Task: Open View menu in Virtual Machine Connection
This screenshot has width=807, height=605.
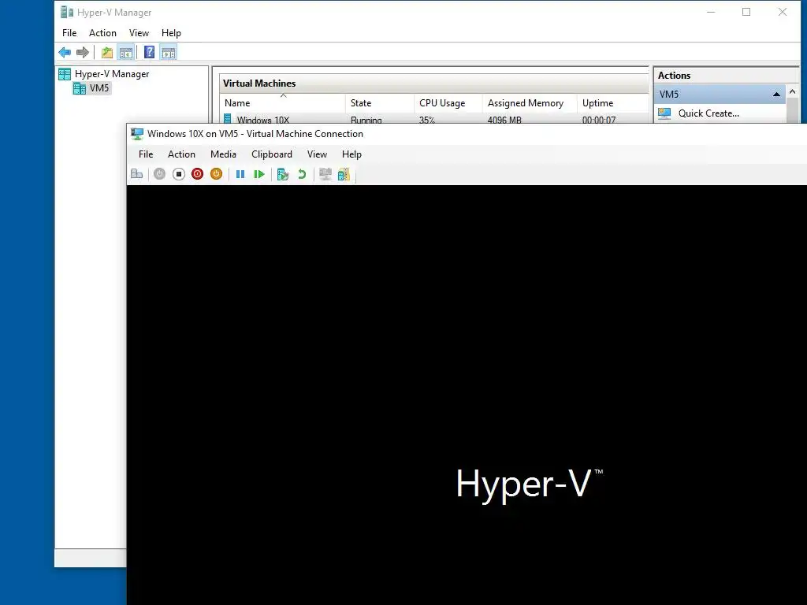Action: pos(317,154)
